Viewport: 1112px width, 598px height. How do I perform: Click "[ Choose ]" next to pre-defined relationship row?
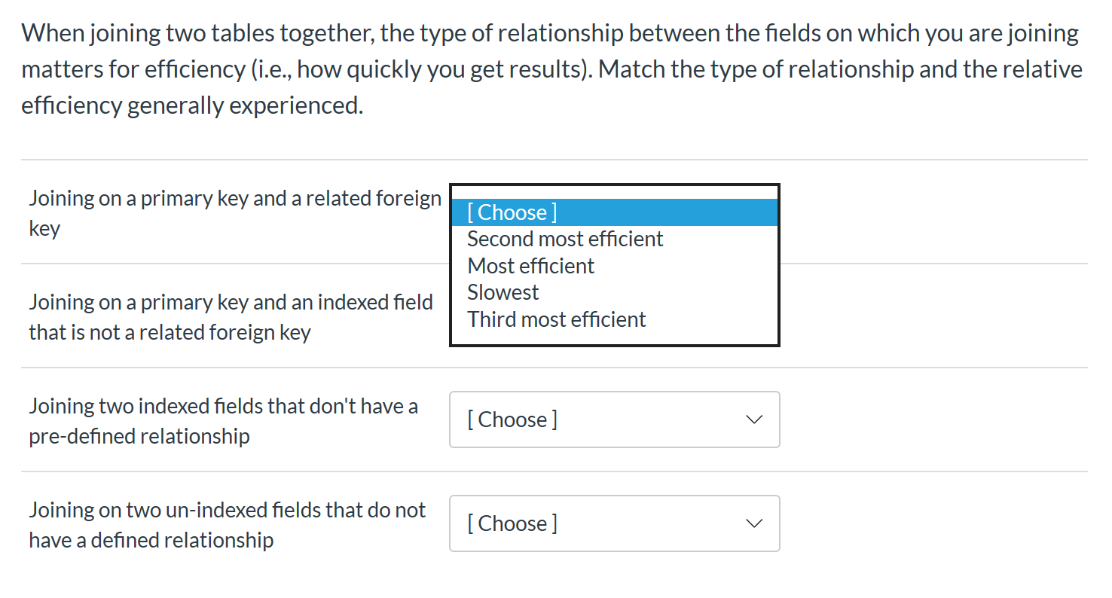point(512,420)
